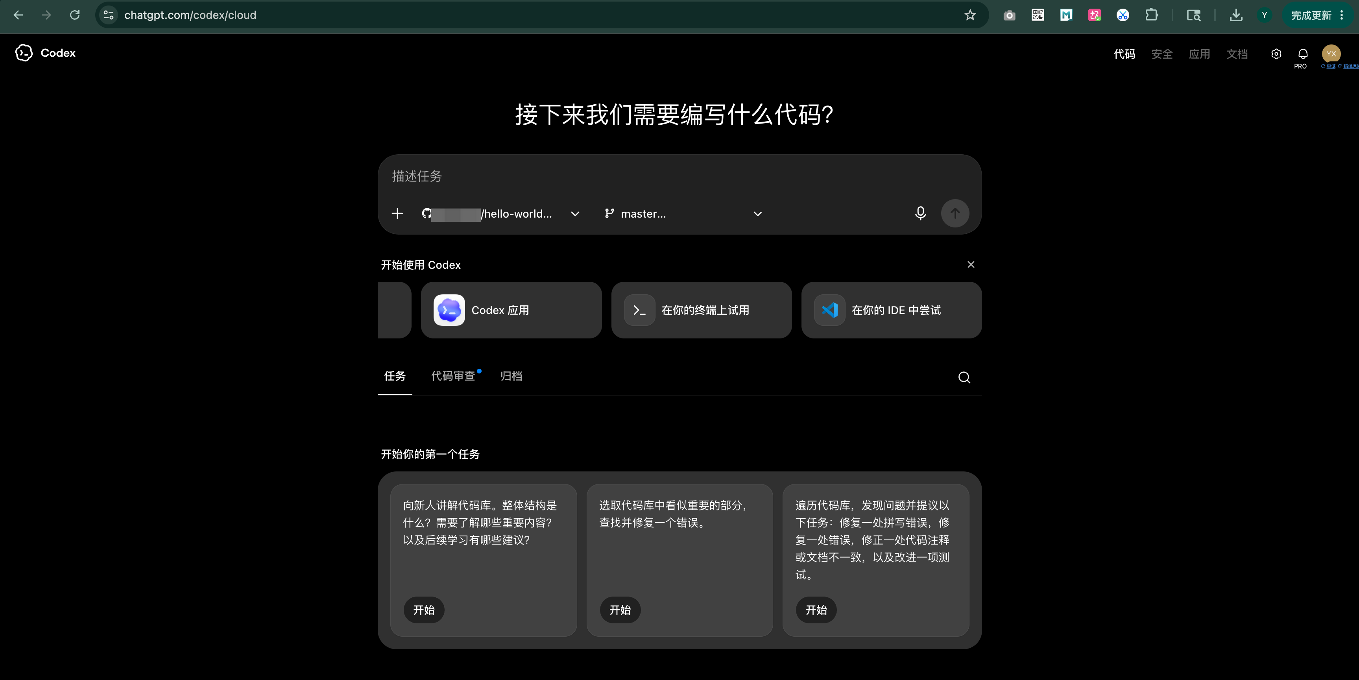Viewport: 1359px width, 680px height.
Task: Open the tab search media icon
Action: click(x=1193, y=15)
